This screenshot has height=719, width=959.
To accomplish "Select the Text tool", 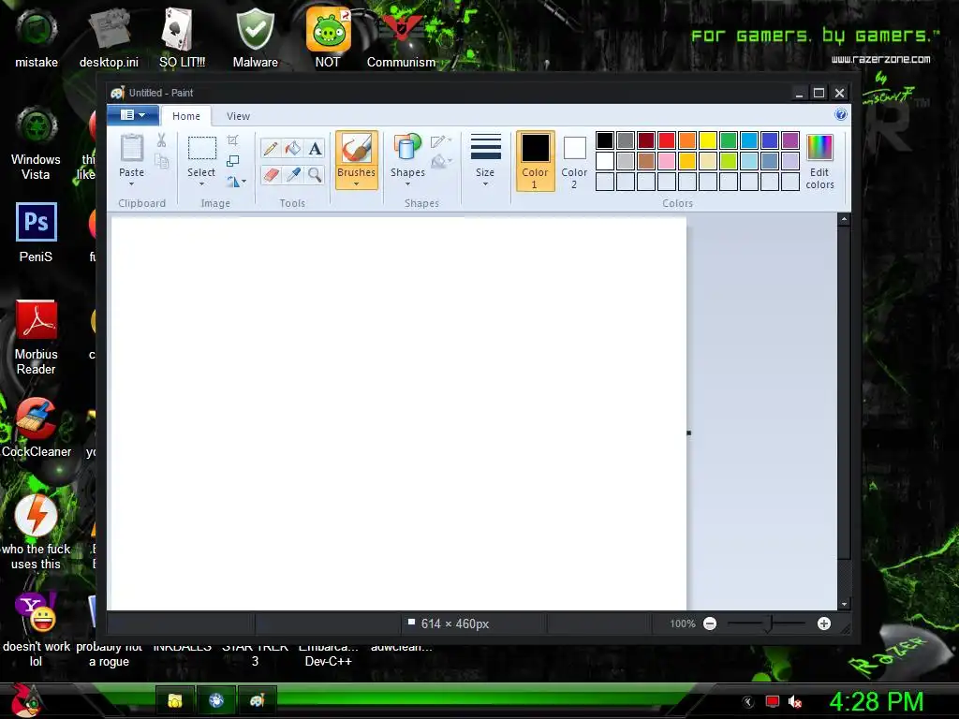I will pyautogui.click(x=315, y=149).
